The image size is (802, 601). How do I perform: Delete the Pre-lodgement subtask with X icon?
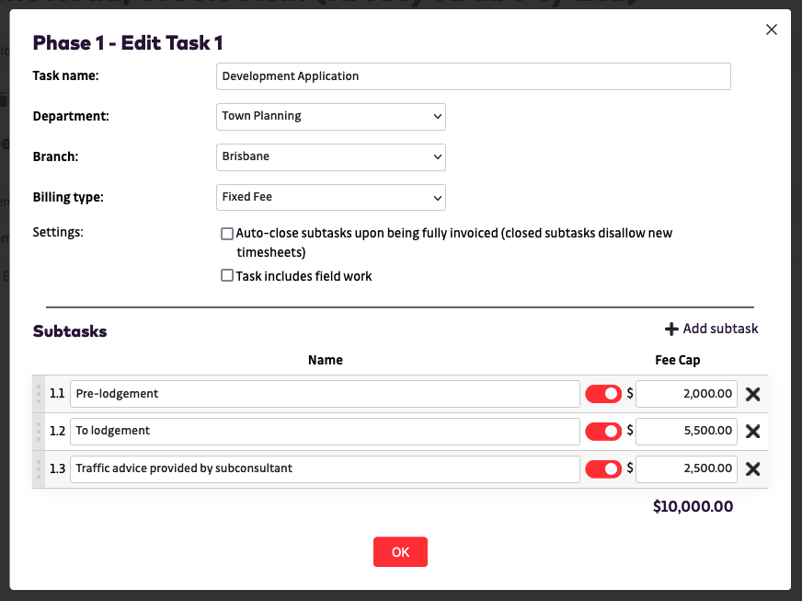coord(752,394)
